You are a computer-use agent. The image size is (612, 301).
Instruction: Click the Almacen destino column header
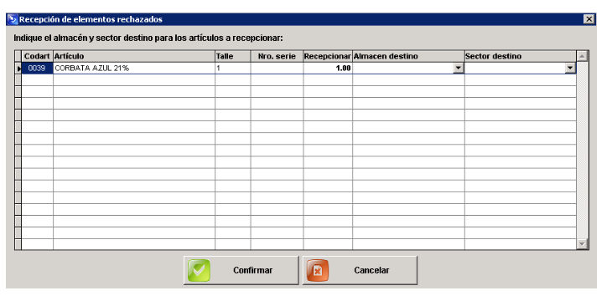(x=408, y=57)
